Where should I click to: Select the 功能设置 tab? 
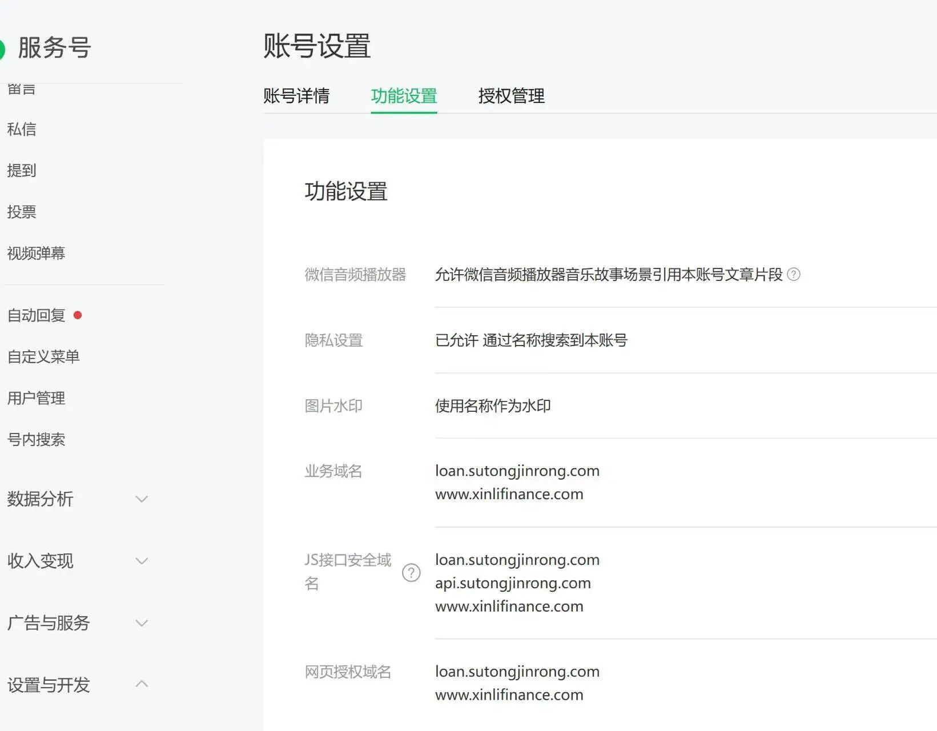point(404,96)
